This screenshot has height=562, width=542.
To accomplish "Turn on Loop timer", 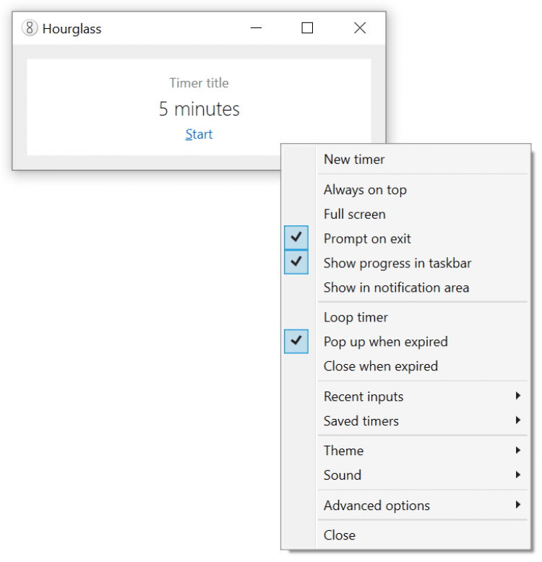I will [356, 318].
